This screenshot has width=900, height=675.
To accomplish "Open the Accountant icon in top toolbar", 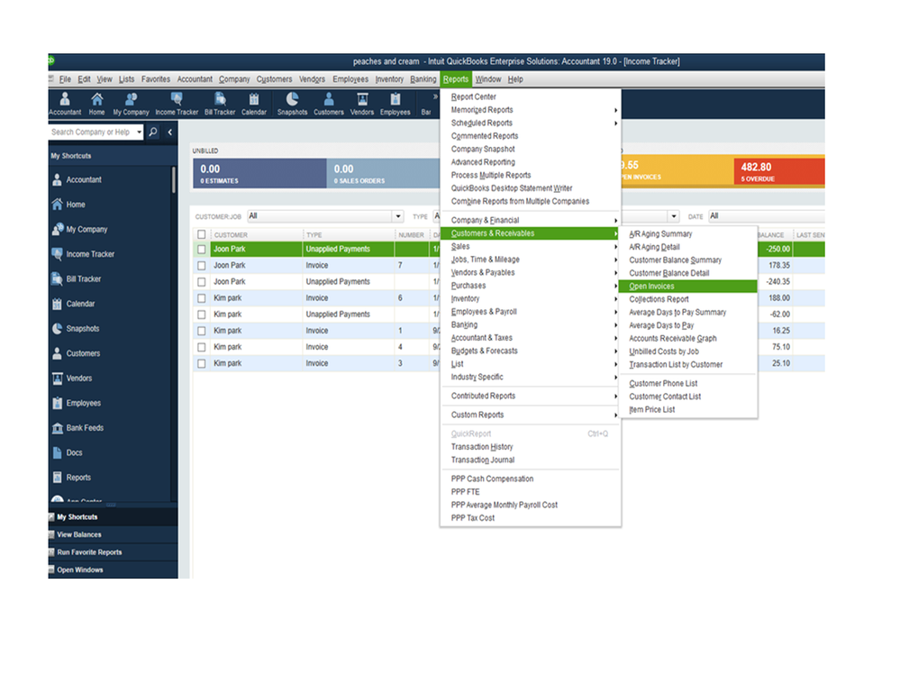I will (x=65, y=104).
